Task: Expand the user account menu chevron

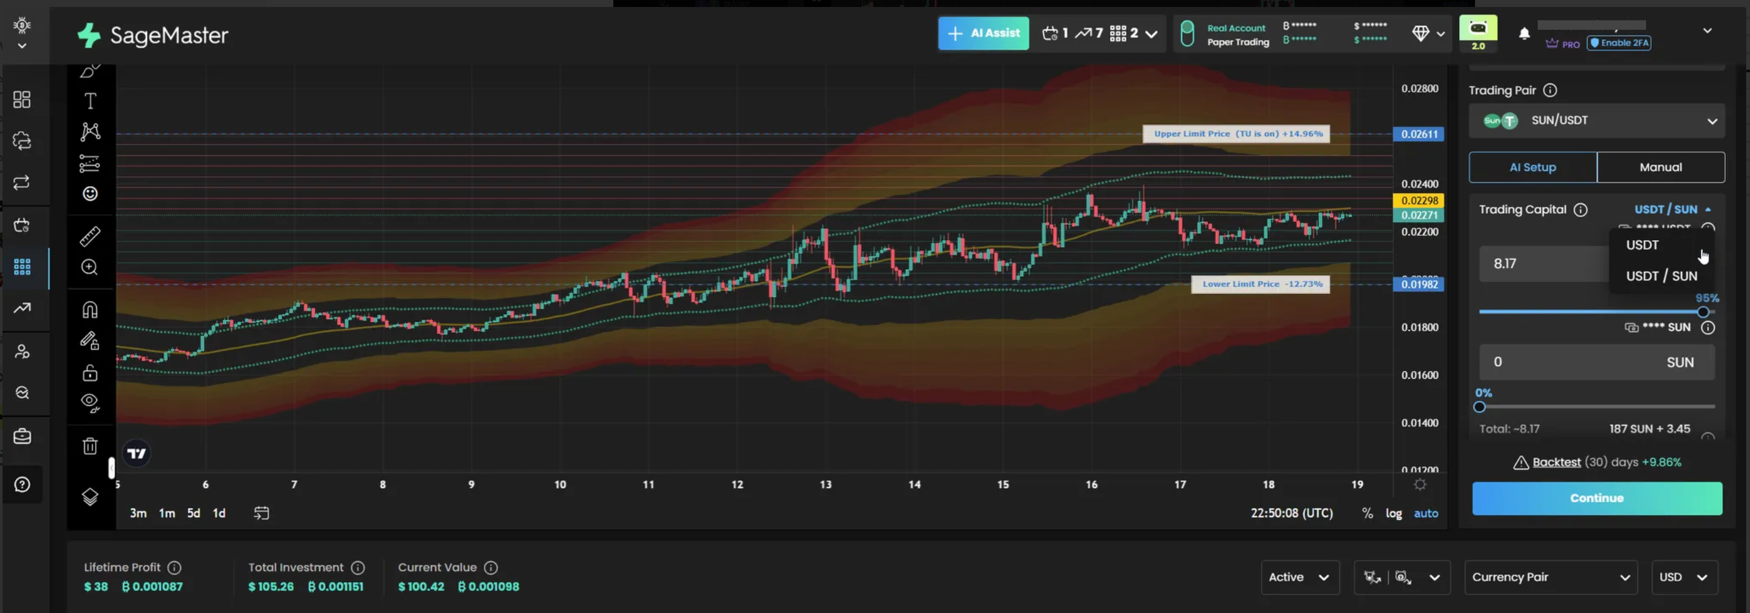Action: (x=1707, y=30)
